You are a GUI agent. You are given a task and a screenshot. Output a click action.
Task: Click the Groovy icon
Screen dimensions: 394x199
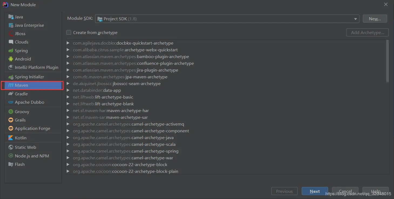[x=11, y=112]
